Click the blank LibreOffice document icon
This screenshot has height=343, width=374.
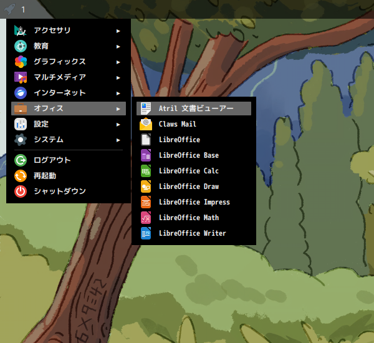coord(146,140)
